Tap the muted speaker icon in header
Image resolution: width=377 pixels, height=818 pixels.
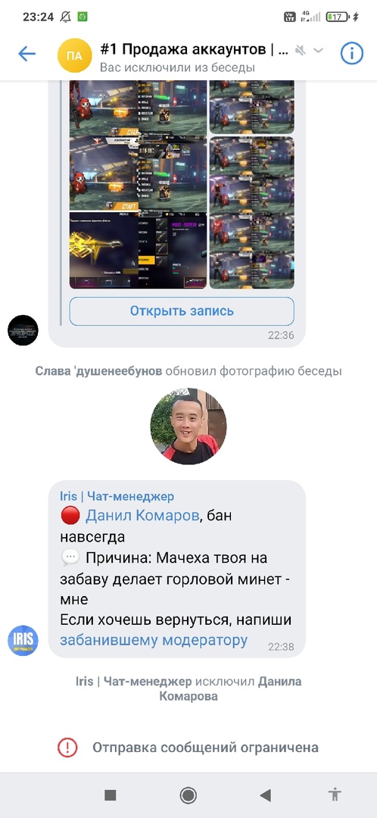point(301,51)
